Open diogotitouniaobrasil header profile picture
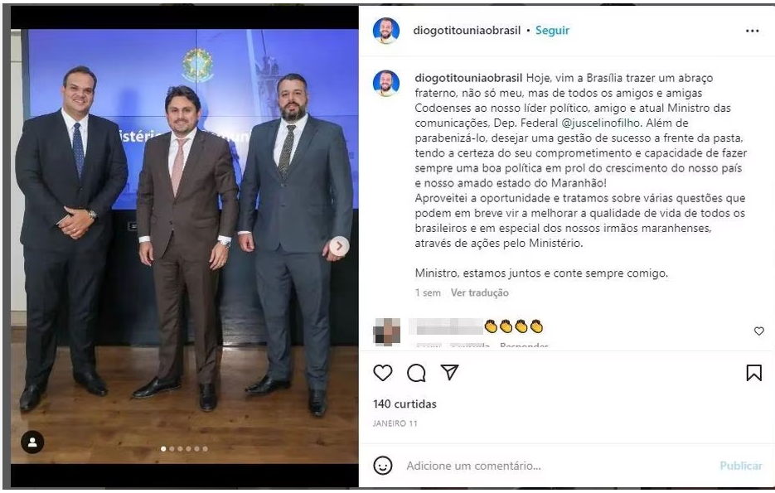This screenshot has width=775, height=493. point(386,31)
